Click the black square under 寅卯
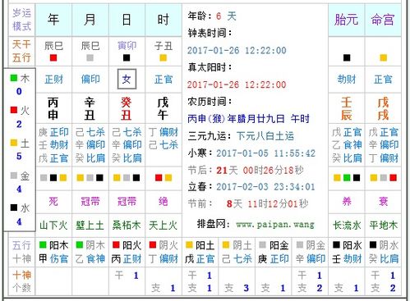This screenshot has width=410, height=301. pos(127,58)
